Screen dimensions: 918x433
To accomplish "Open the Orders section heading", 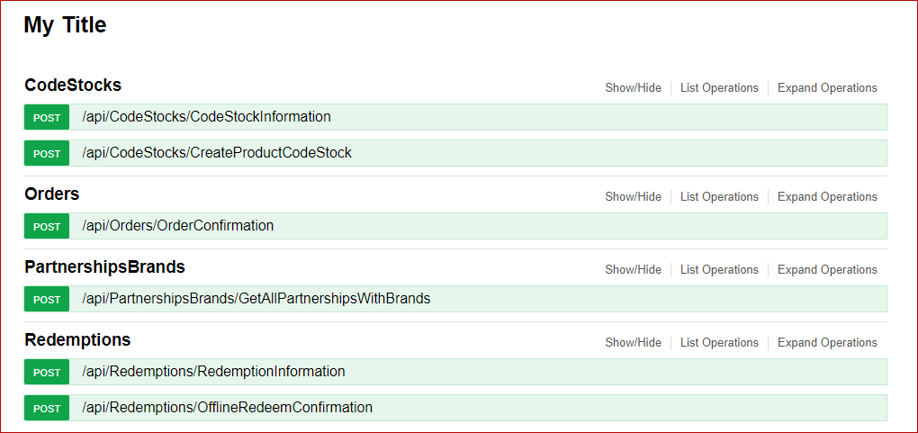I will pyautogui.click(x=51, y=194).
